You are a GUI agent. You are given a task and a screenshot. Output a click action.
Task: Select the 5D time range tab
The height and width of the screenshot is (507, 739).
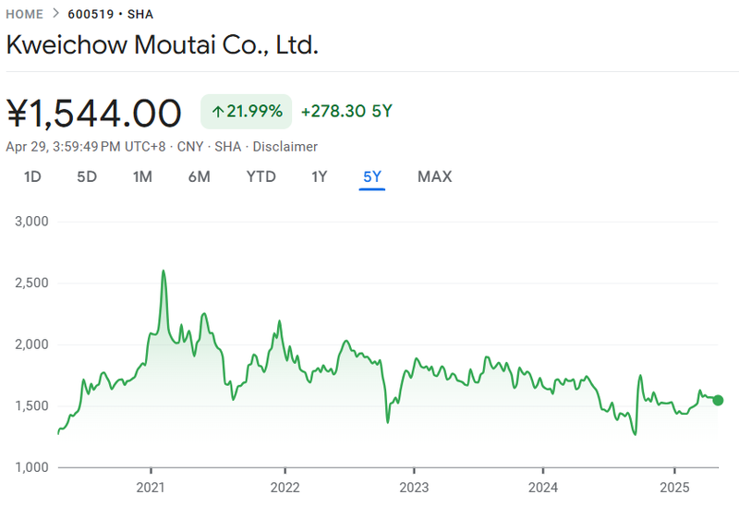87,176
